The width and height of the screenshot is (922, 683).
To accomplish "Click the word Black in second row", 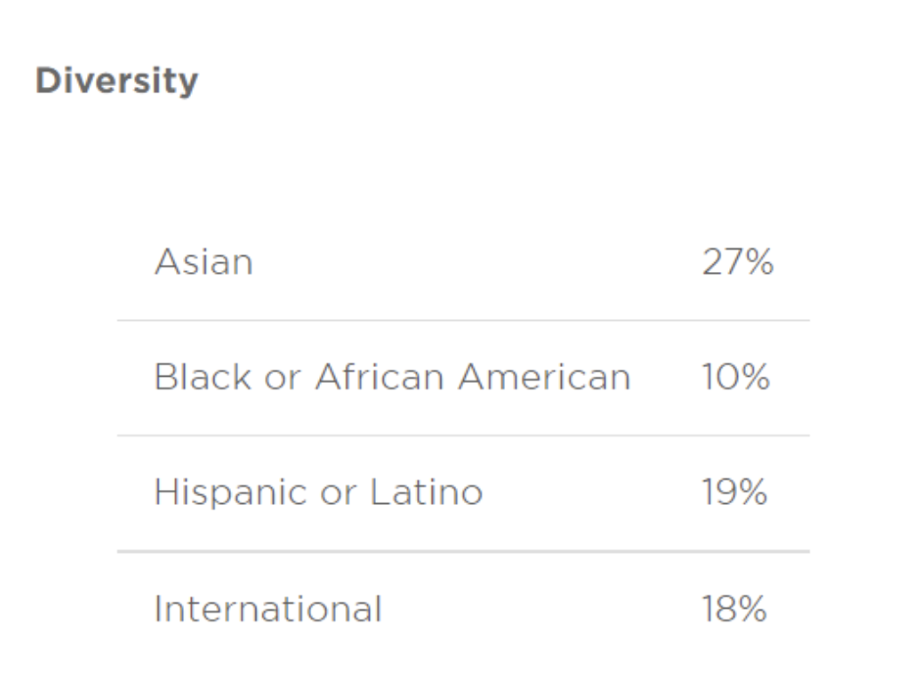I will coord(203,377).
